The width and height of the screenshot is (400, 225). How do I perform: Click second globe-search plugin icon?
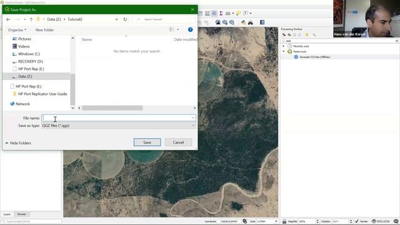tap(225, 22)
